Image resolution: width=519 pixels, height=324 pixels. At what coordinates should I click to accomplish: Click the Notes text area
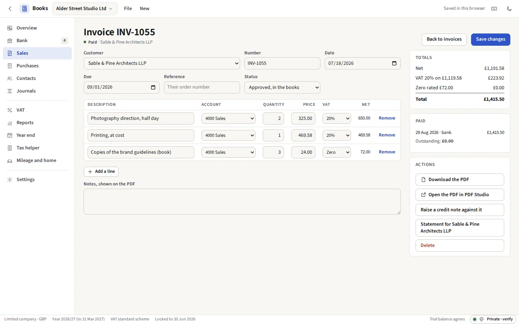242,202
